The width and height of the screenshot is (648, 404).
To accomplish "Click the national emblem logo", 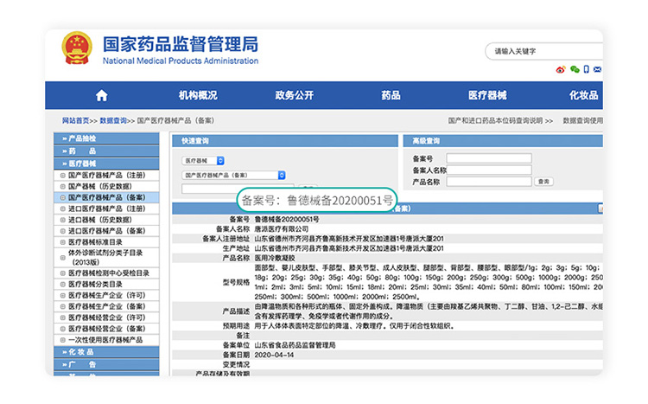I will click(76, 48).
